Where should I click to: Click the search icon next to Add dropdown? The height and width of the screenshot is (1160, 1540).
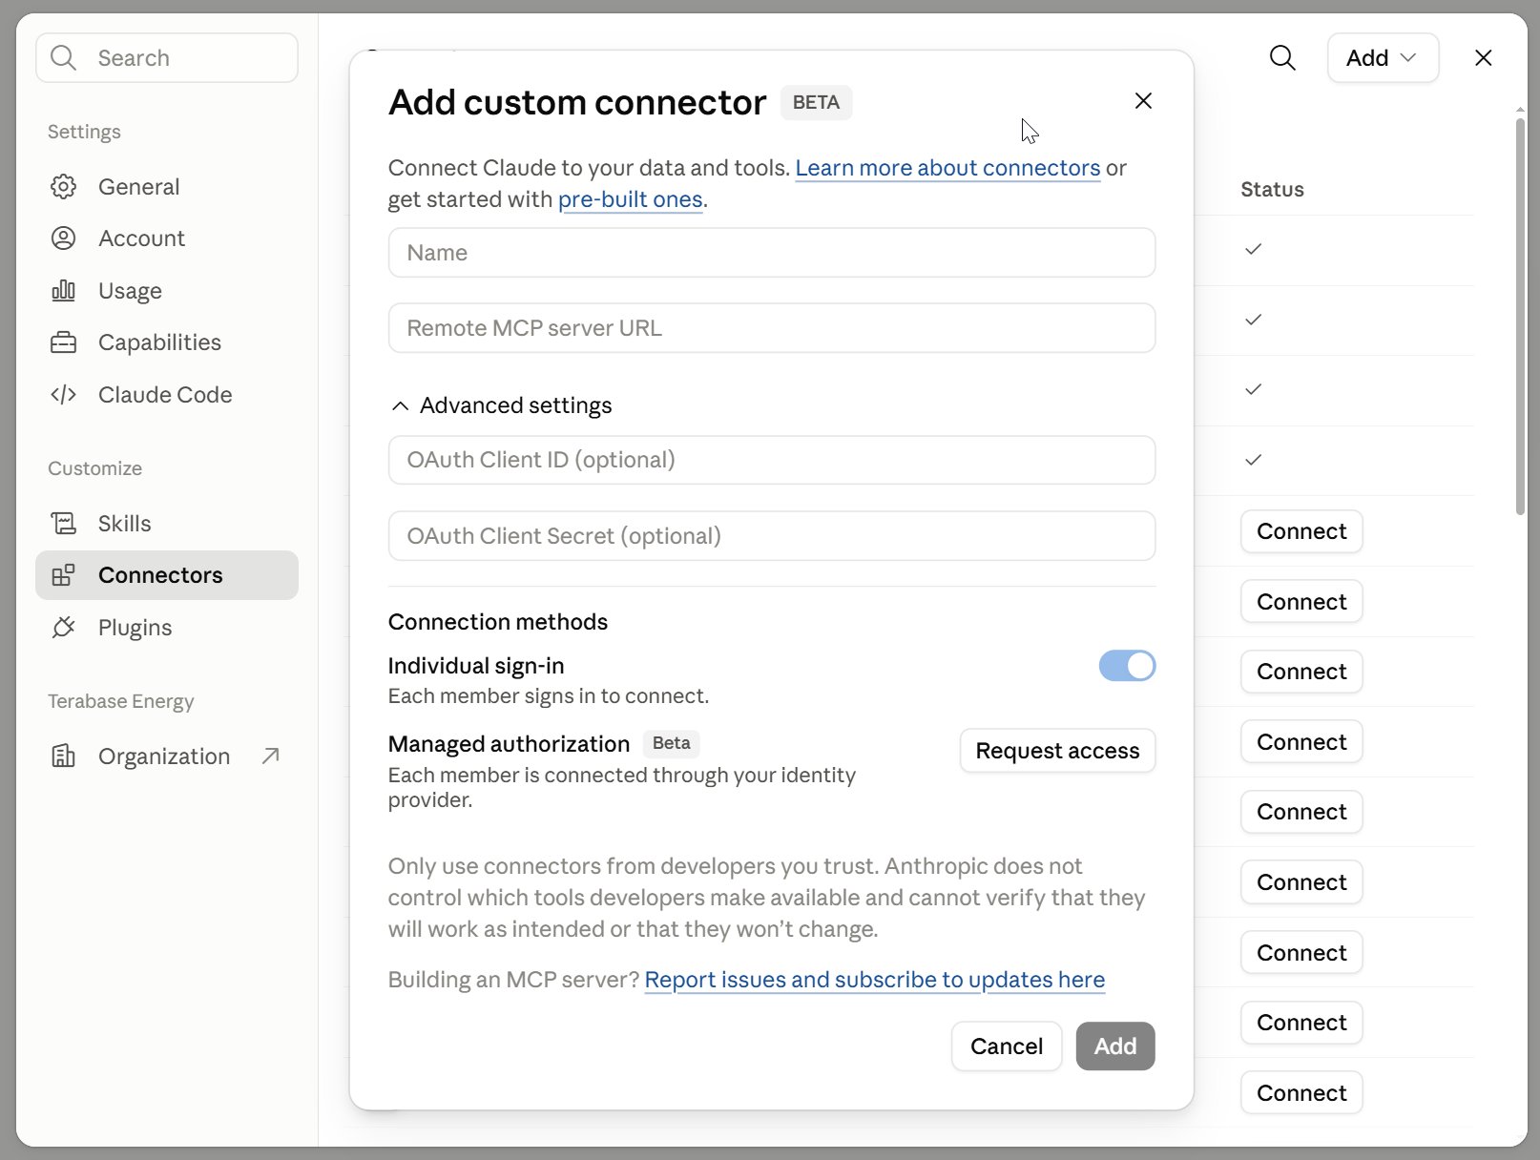pos(1282,57)
